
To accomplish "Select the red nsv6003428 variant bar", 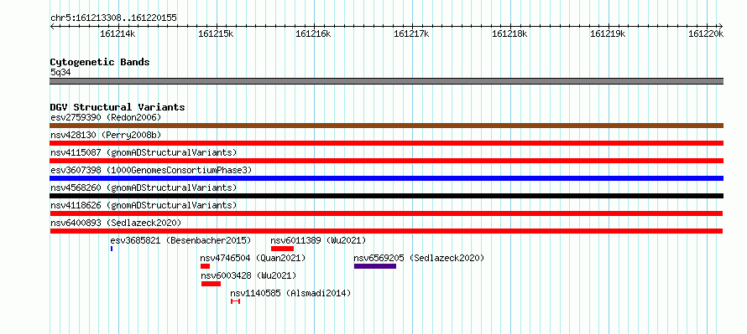I will 211,284.
